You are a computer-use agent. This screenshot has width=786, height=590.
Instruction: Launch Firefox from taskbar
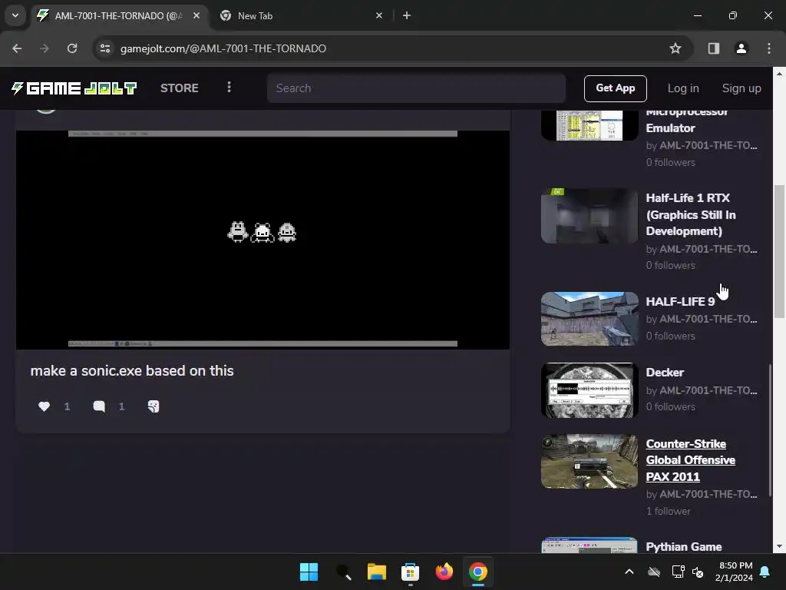444,572
